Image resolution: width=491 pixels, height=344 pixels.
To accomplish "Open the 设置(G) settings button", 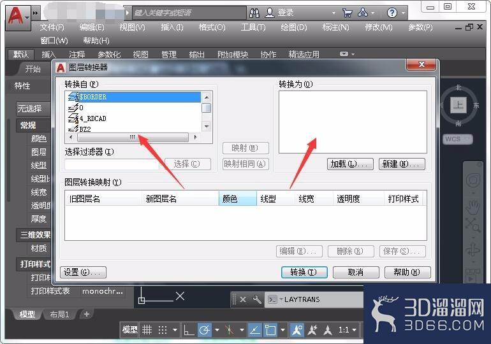I will (84, 272).
